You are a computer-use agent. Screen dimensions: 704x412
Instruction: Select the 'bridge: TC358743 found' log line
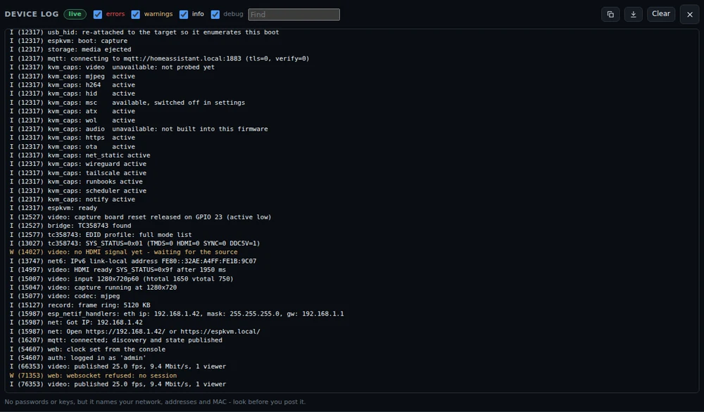pos(70,226)
